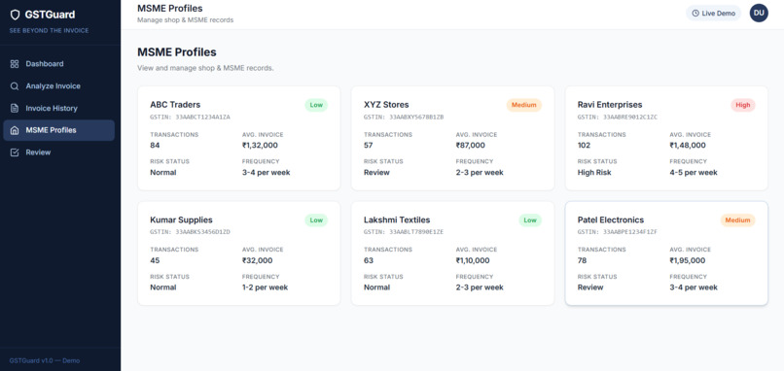Click the ₹1,32,000 average invoice value
Viewport: 784px width, 371px height.
[260, 146]
